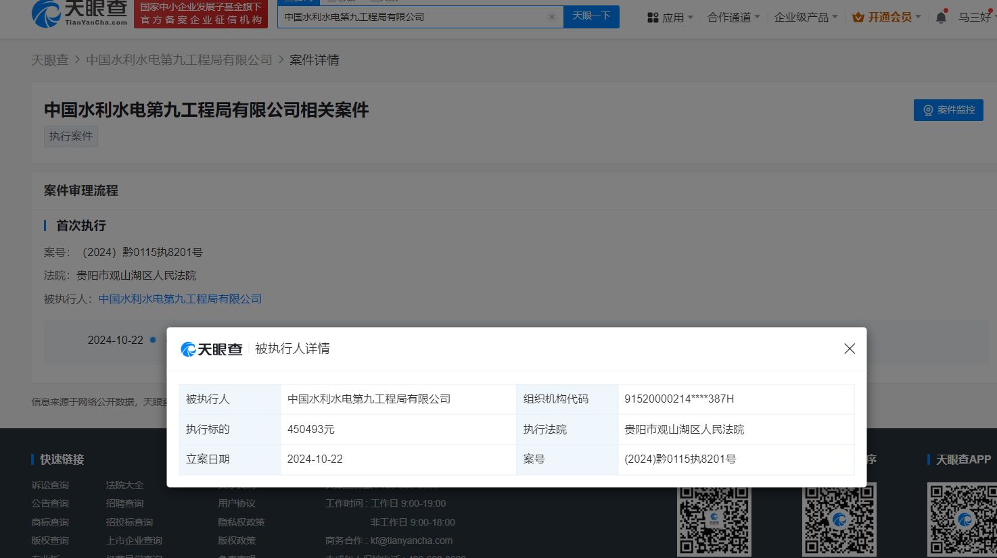Open the 开通会员 dropdown

(x=887, y=18)
